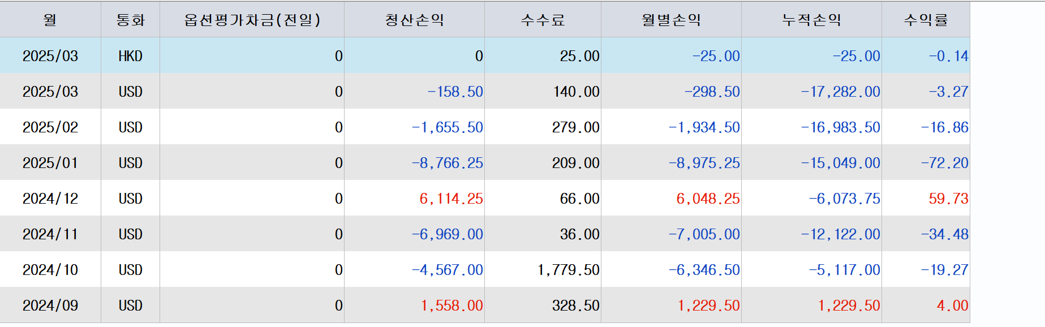This screenshot has height=327, width=1045.
Task: Click the 누적손익 column header
Action: pos(811,20)
